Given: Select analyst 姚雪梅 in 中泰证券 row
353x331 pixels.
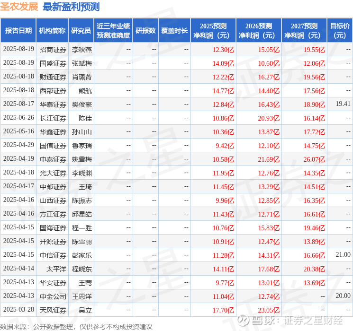Looking at the screenshot, I should coord(81,159).
